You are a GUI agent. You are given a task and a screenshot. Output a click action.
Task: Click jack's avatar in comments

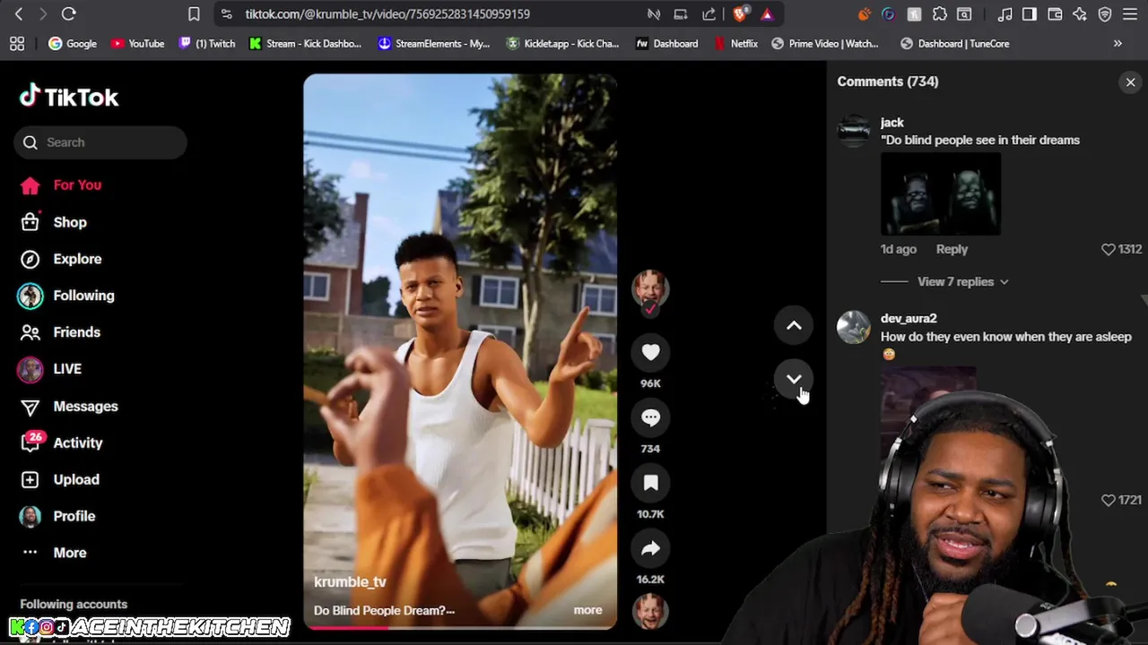(x=854, y=131)
